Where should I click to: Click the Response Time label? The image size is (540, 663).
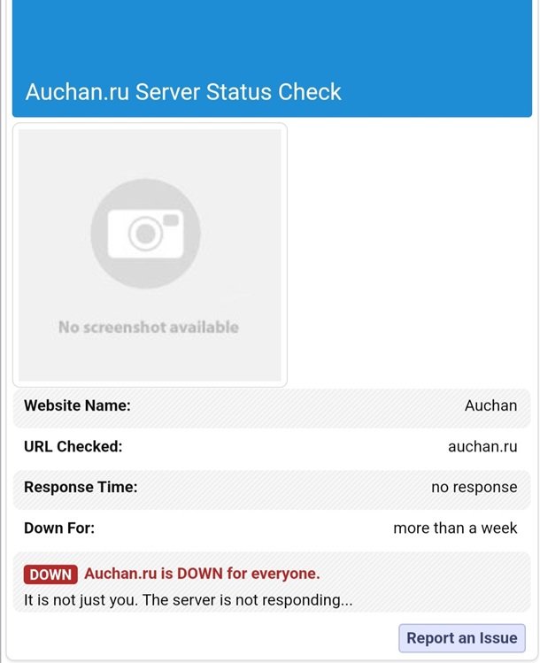coord(81,487)
